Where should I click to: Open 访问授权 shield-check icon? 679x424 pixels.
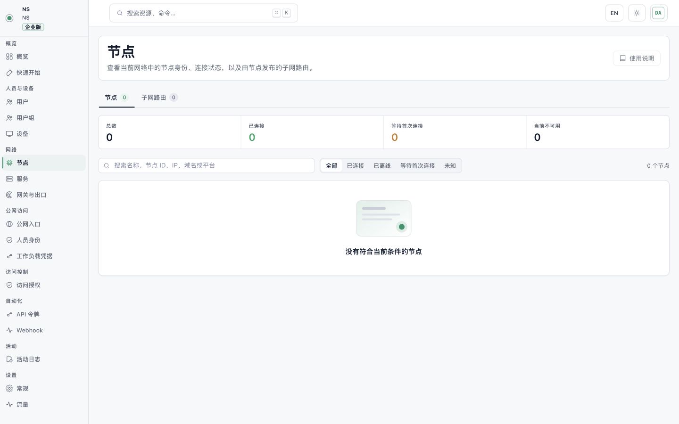pos(9,285)
